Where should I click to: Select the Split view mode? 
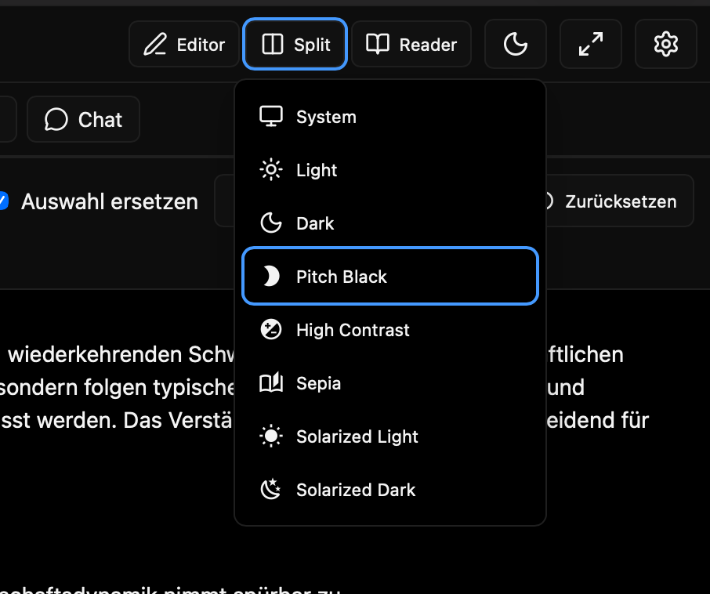click(x=295, y=45)
